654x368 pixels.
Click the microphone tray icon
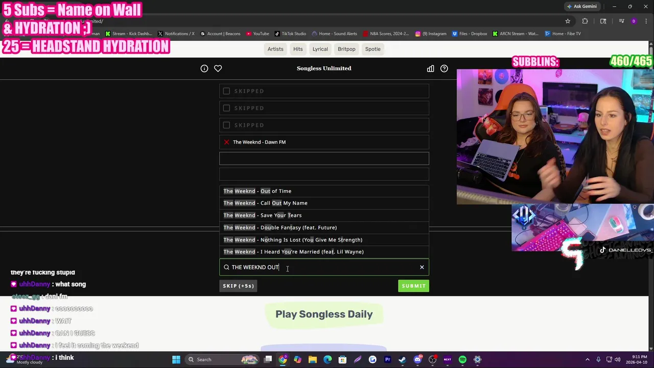click(x=597, y=359)
